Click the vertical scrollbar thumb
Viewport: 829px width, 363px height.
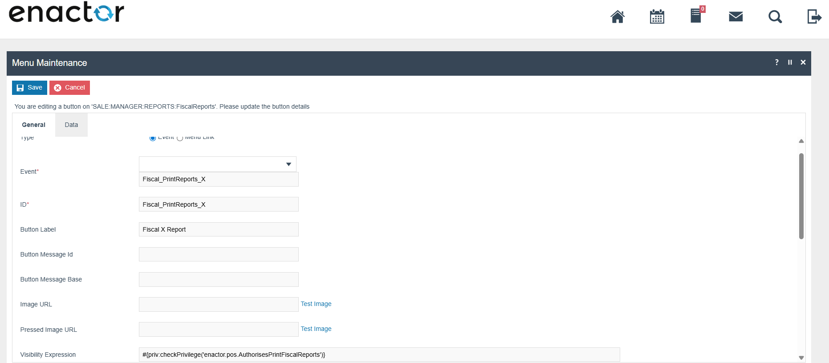(801, 196)
